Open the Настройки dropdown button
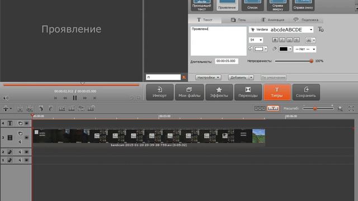Viewport: 358px width, 201px height. [x=208, y=78]
